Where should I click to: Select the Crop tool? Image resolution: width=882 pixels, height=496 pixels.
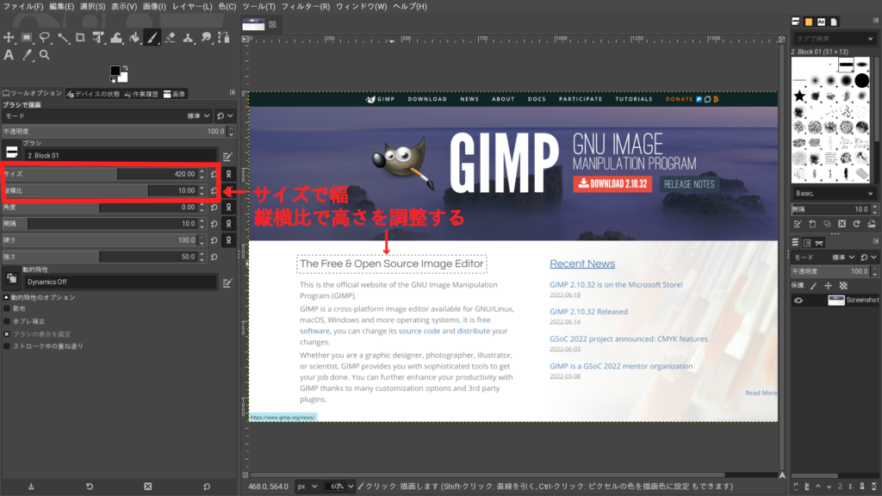(80, 38)
